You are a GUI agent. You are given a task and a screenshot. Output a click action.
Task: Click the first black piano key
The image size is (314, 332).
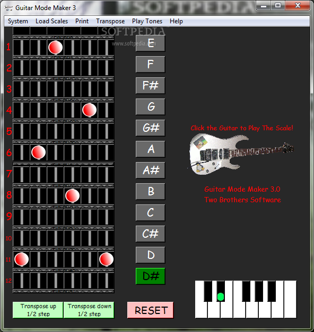tap(208, 291)
